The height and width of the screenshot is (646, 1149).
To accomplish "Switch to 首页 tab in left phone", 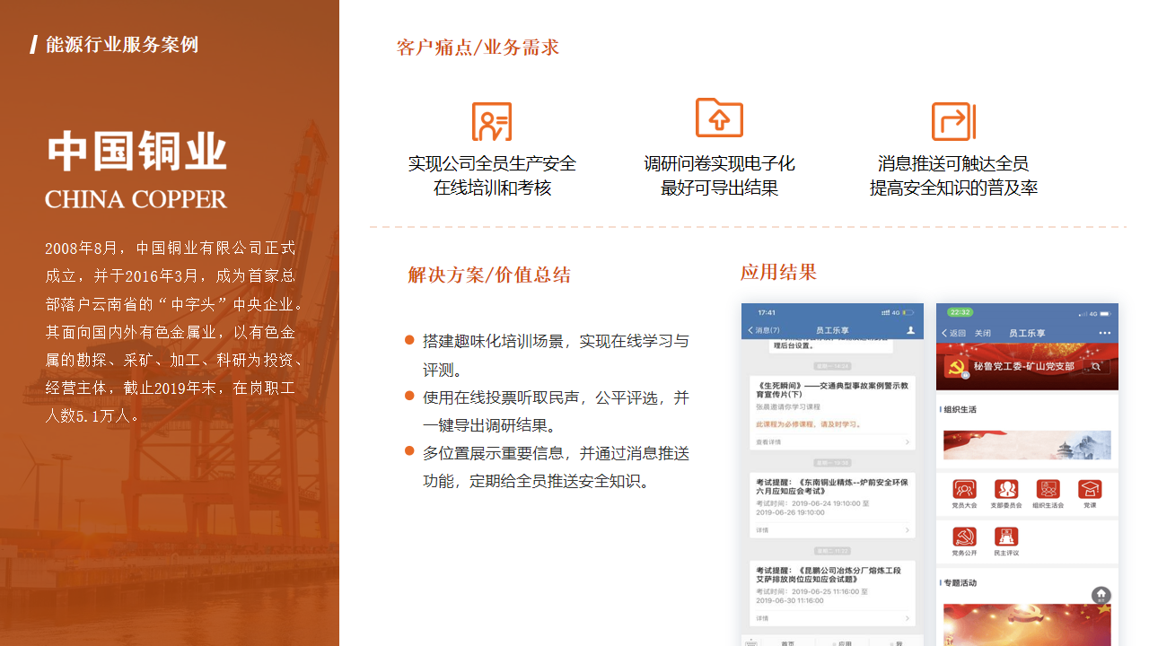I will click(787, 643).
